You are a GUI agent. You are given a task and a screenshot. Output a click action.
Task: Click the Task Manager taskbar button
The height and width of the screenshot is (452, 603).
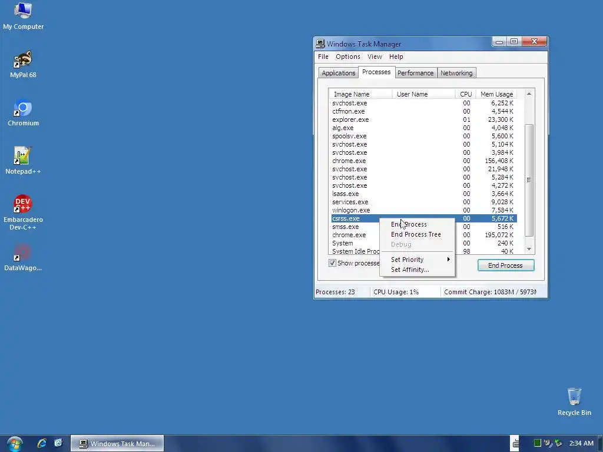(x=117, y=444)
